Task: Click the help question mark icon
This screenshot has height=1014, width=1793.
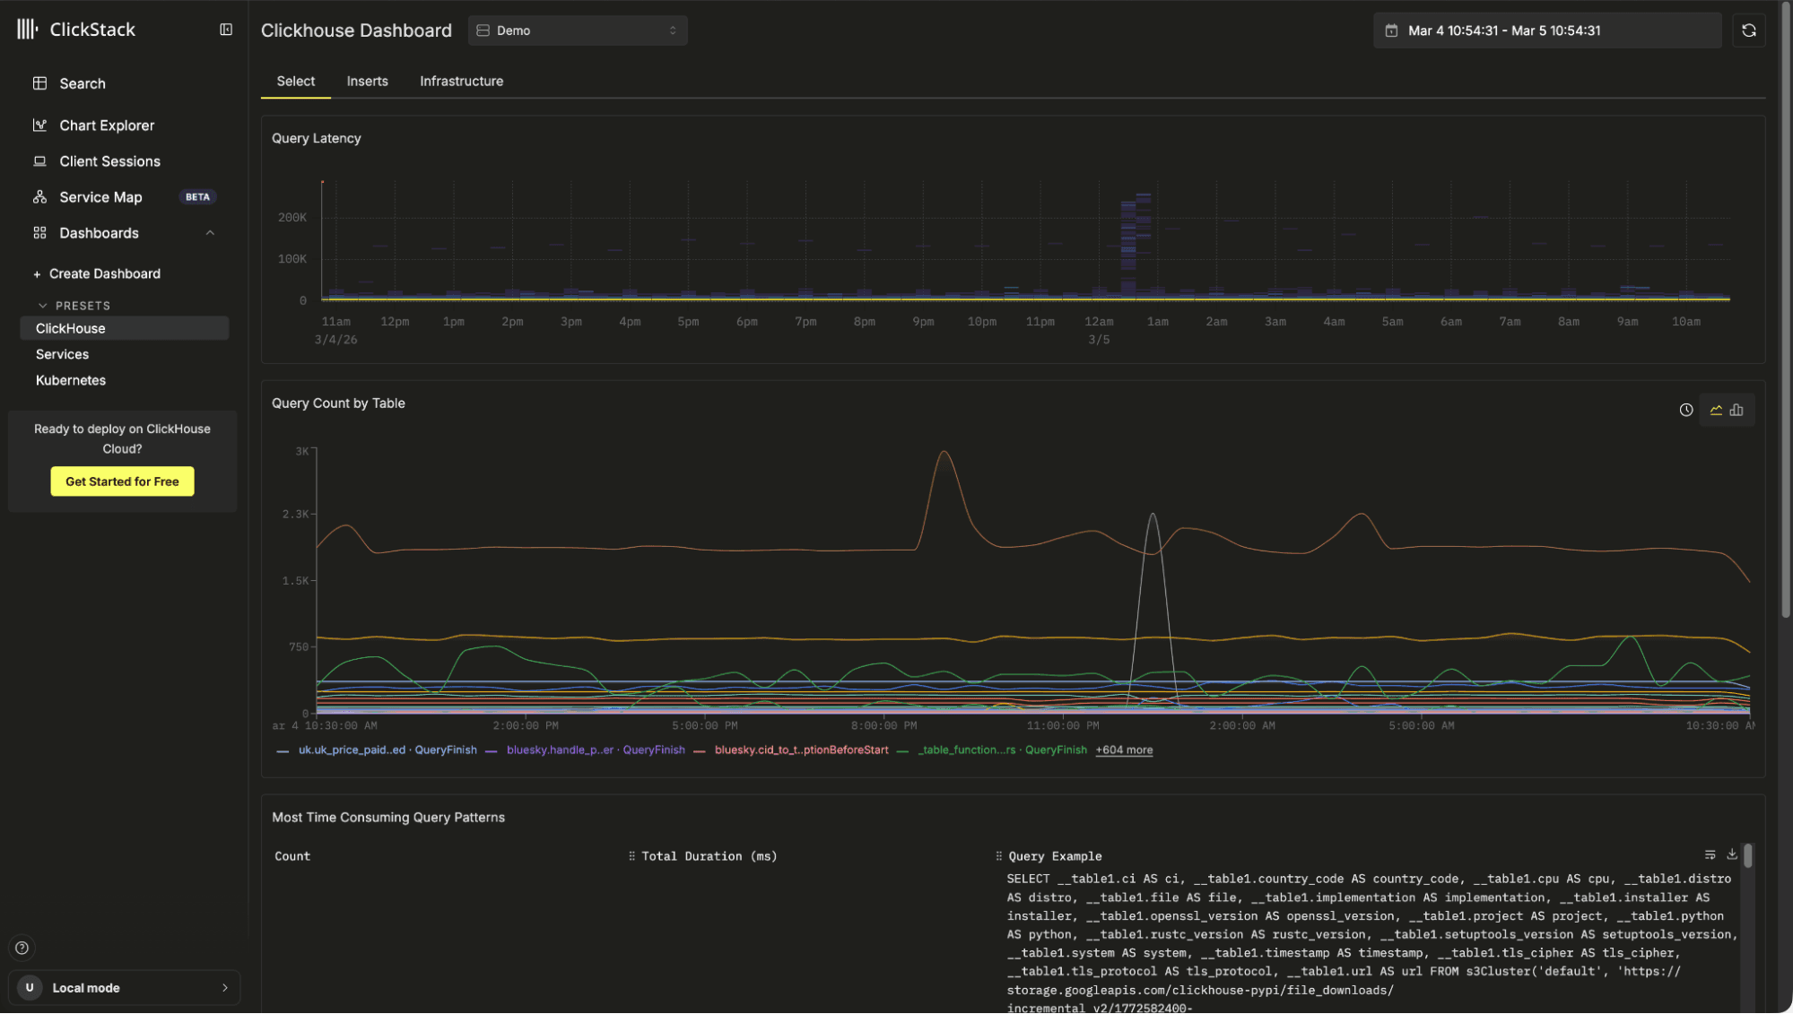Action: coord(22,948)
